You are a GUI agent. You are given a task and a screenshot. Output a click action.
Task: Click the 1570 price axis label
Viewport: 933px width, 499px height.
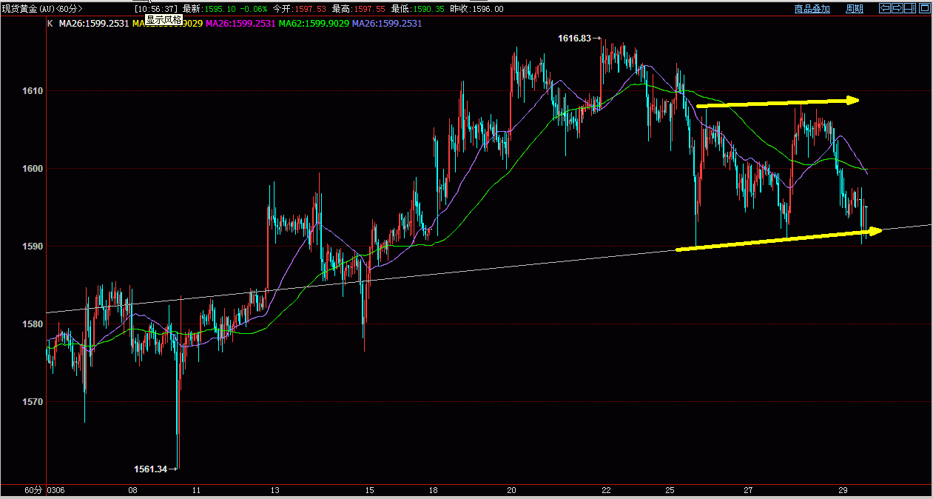point(32,402)
